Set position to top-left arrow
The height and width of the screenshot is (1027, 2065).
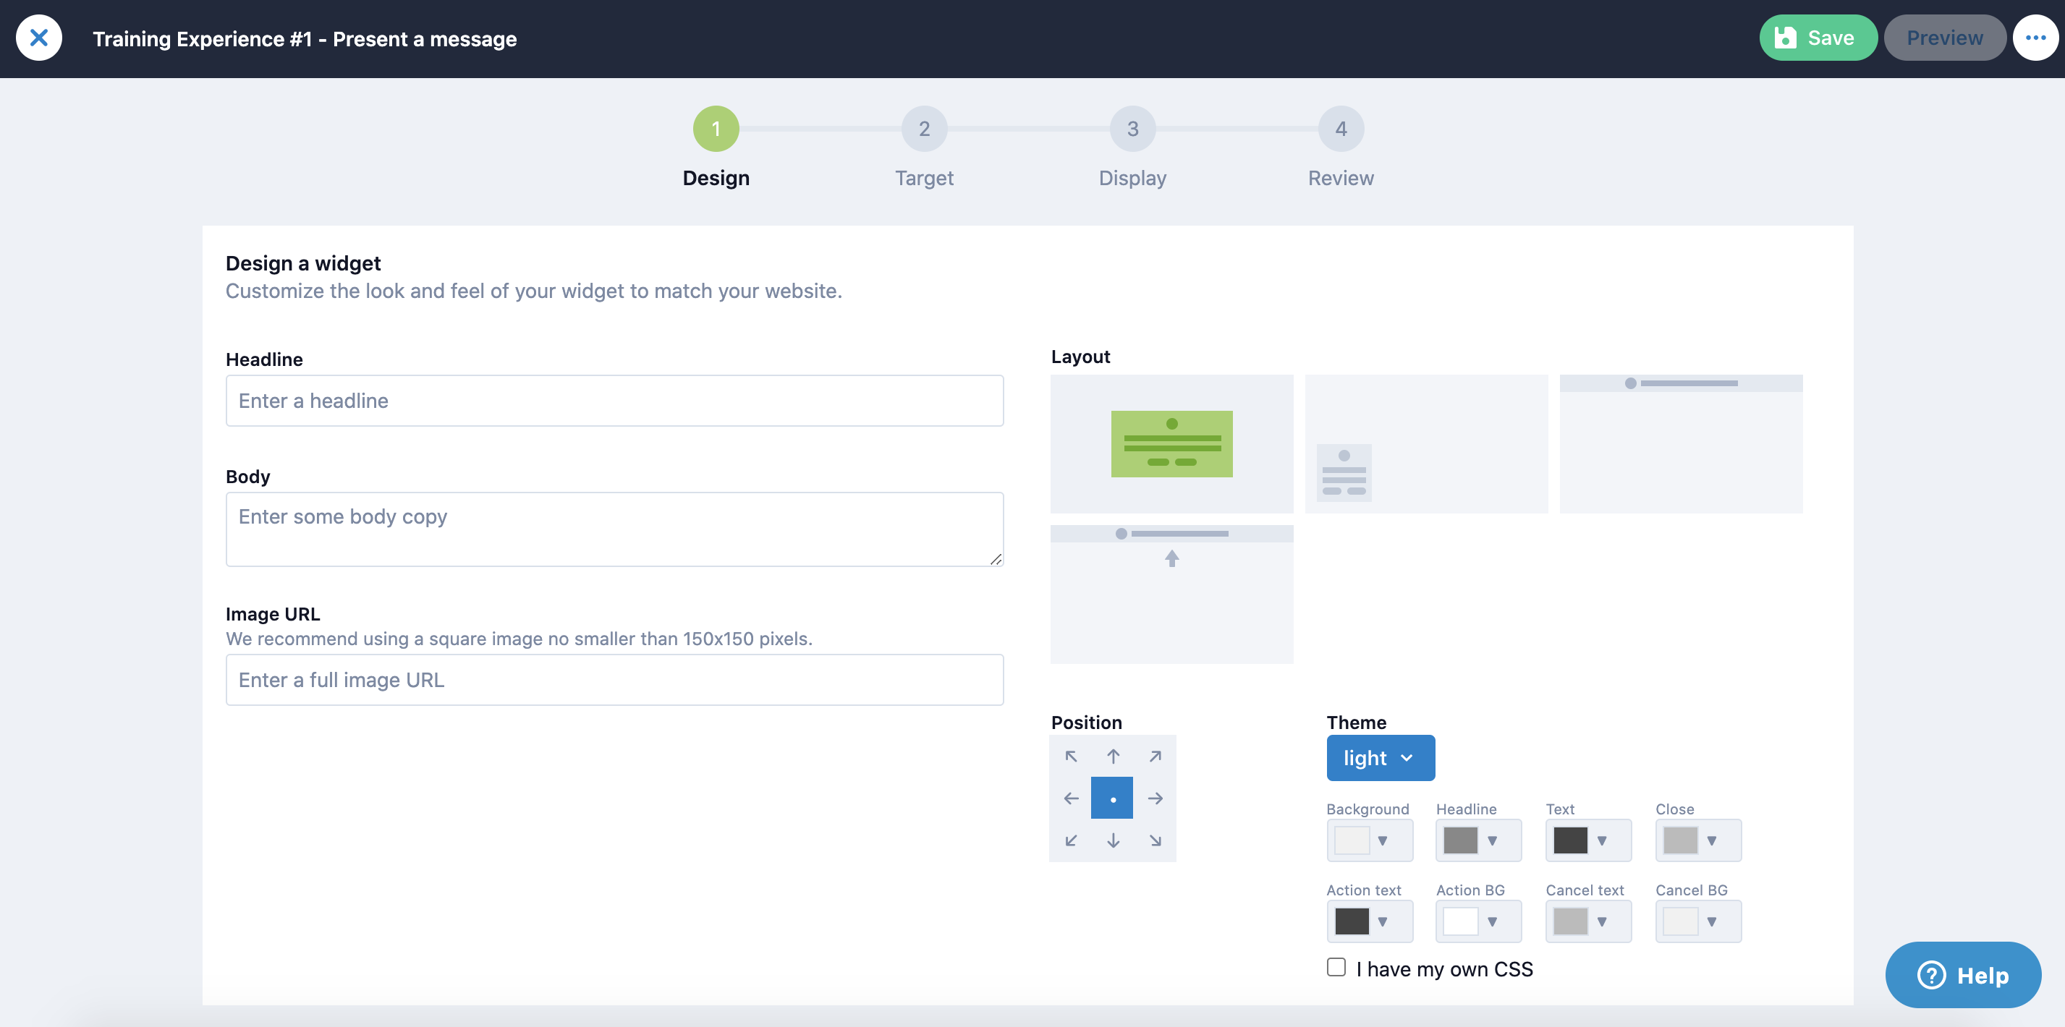click(x=1071, y=757)
